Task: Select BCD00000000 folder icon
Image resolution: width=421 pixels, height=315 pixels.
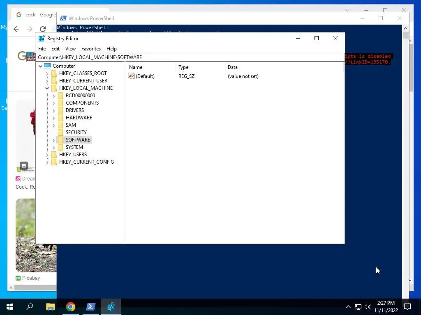Action: 61,95
